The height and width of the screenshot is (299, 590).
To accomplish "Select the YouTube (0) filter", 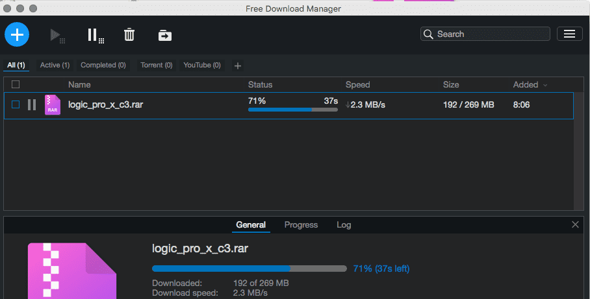I will [202, 66].
